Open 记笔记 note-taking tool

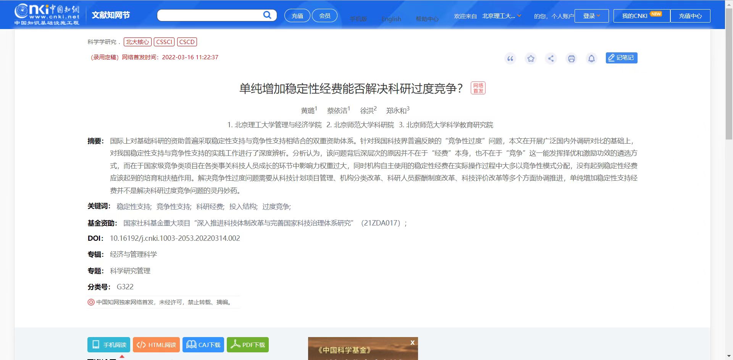(621, 58)
